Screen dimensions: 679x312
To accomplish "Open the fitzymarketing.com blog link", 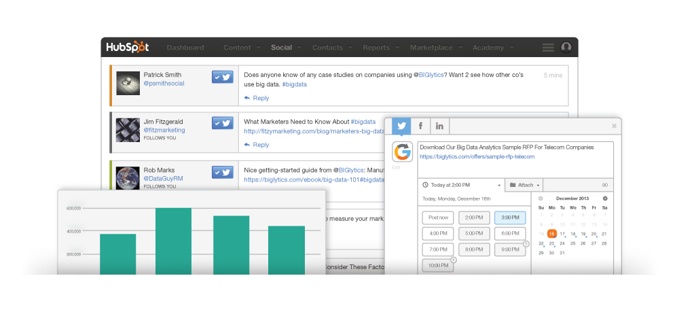I will (x=314, y=131).
